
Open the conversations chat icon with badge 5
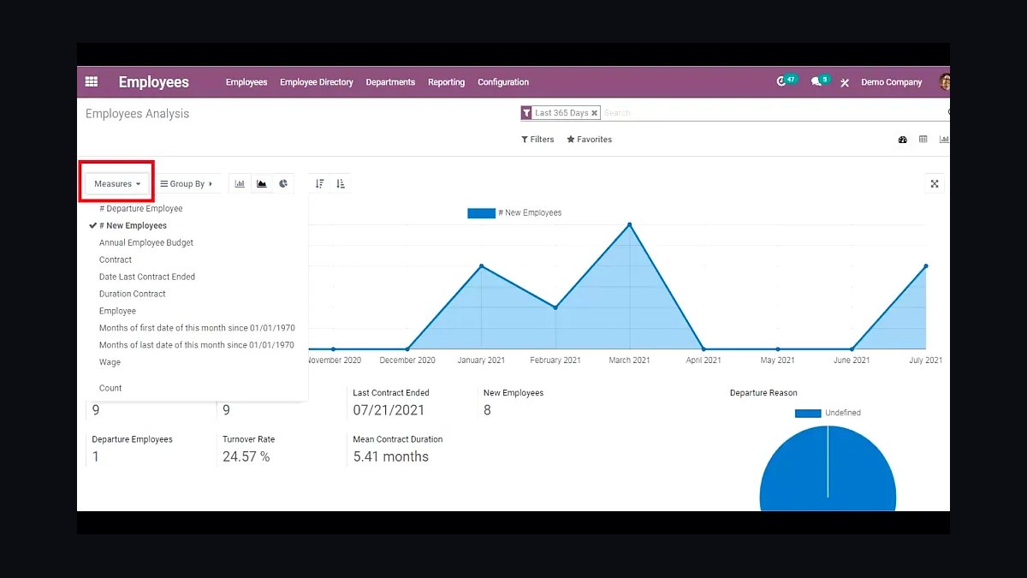816,82
